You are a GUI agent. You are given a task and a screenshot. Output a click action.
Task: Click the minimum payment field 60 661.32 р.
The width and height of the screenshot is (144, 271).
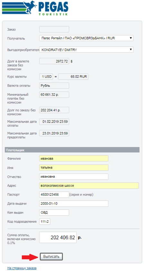pos(54,95)
